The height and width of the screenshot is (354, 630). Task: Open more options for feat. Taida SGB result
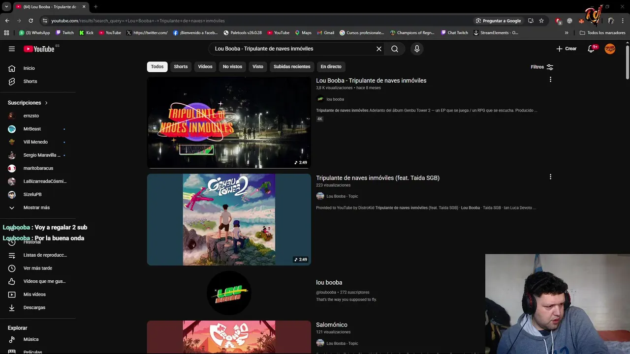550,177
